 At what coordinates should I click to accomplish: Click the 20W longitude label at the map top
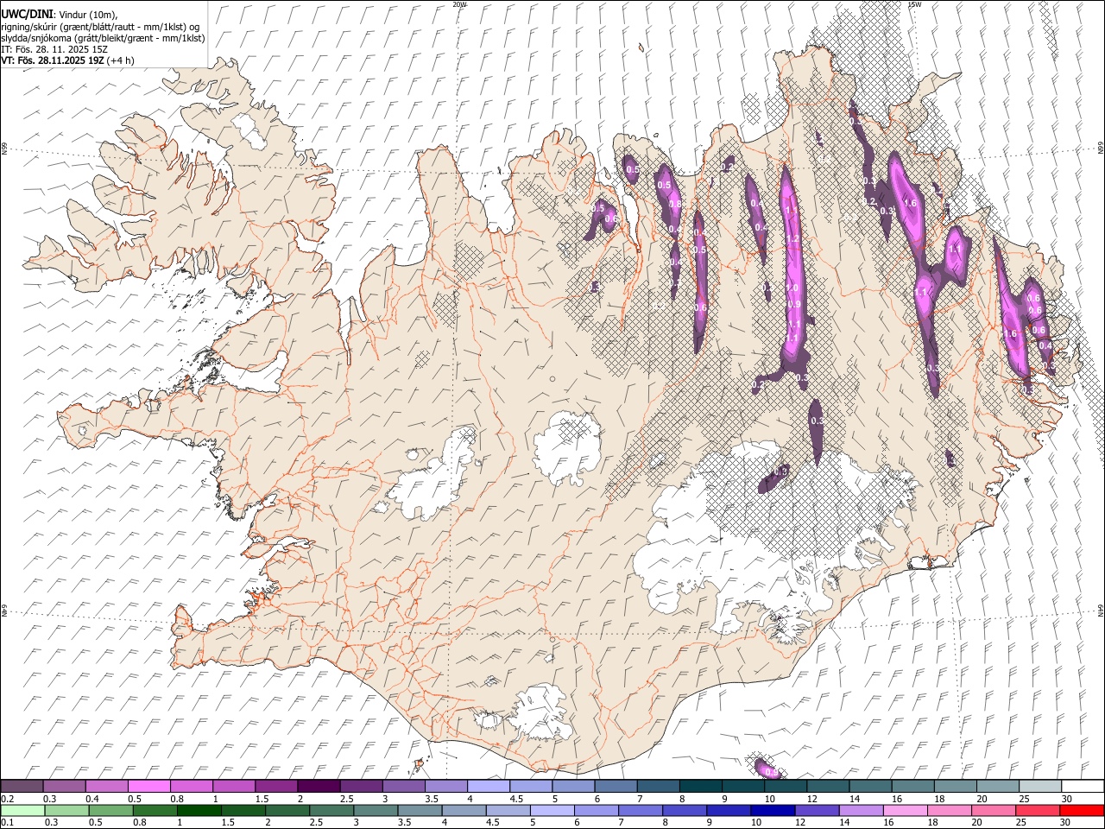460,4
